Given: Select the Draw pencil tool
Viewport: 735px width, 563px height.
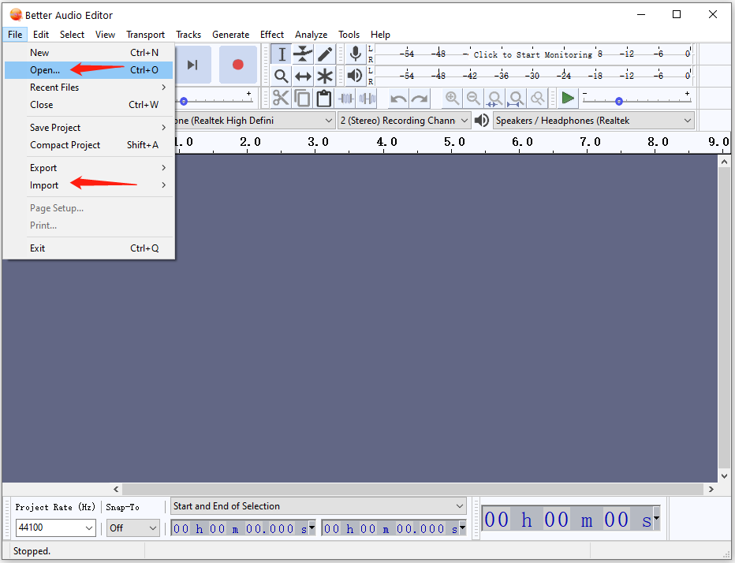Looking at the screenshot, I should [325, 54].
